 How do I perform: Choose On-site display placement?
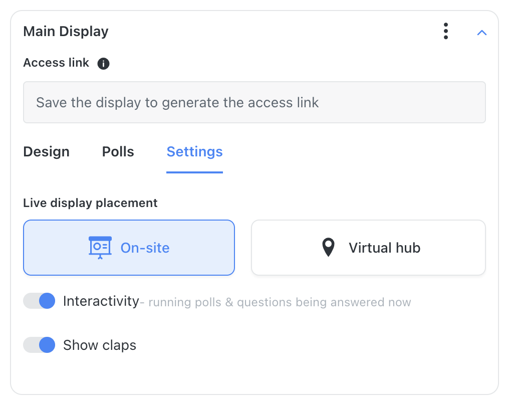point(129,248)
